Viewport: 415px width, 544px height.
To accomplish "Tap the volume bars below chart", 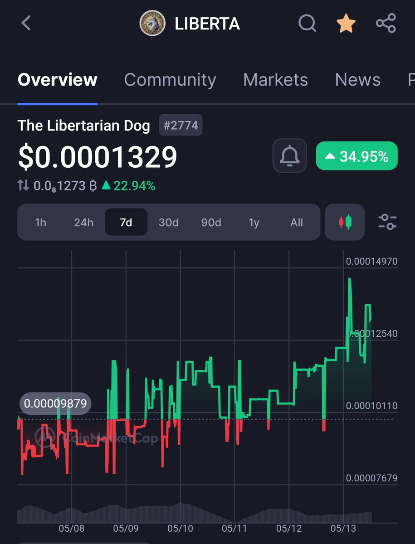I will tap(194, 513).
